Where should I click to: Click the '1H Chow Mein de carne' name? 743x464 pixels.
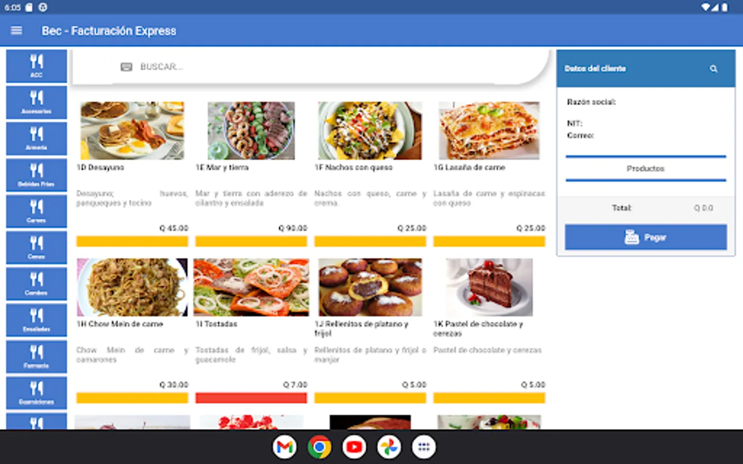click(x=120, y=324)
